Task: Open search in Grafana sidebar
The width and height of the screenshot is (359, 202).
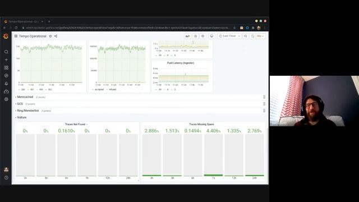Action: [x=6, y=52]
